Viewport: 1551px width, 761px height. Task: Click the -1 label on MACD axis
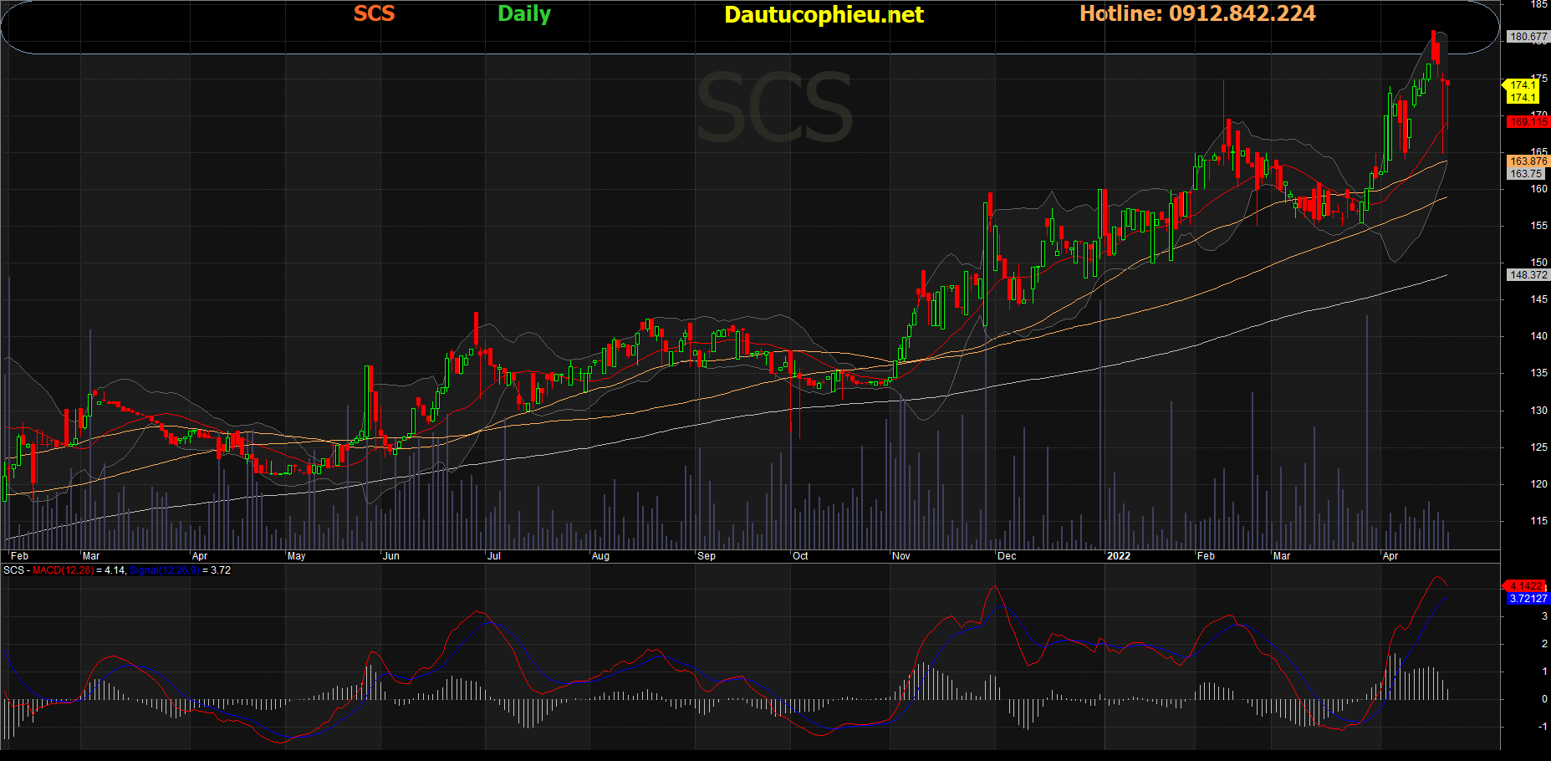pyautogui.click(x=1543, y=727)
